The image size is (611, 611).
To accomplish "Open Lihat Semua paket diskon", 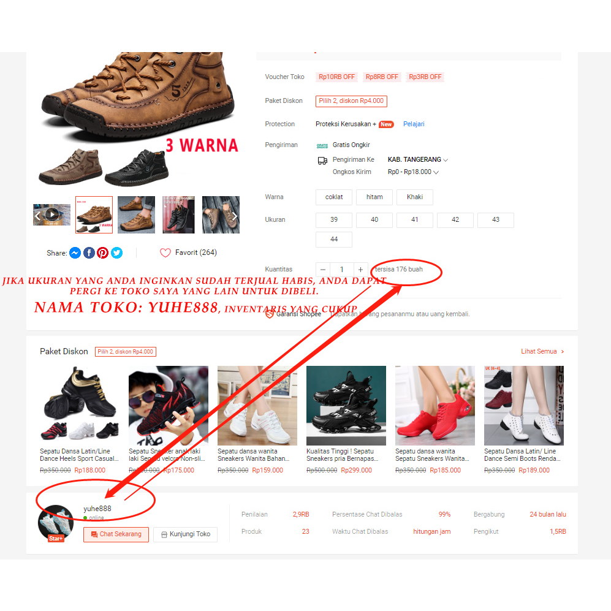I will (542, 352).
